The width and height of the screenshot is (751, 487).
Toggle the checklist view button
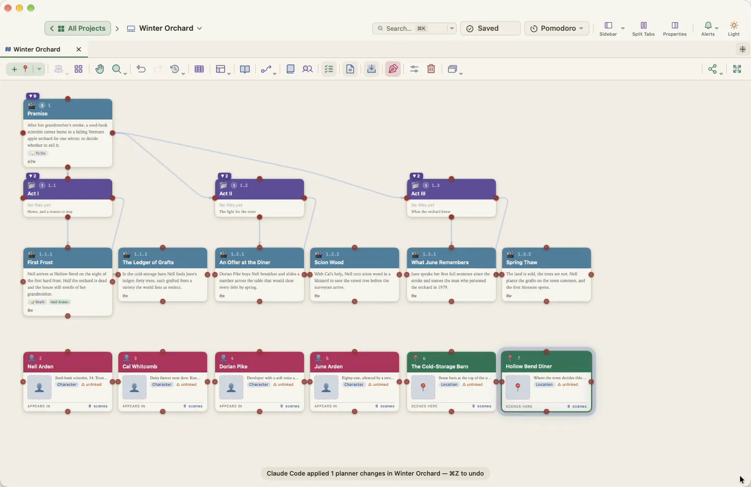[329, 69]
